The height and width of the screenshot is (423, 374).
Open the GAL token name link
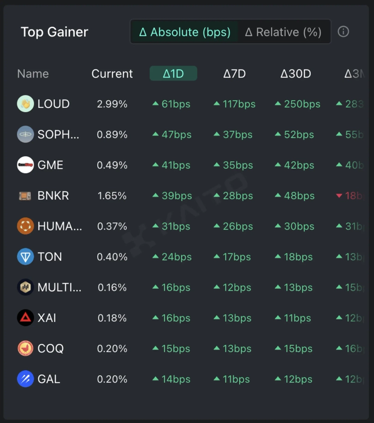click(49, 379)
